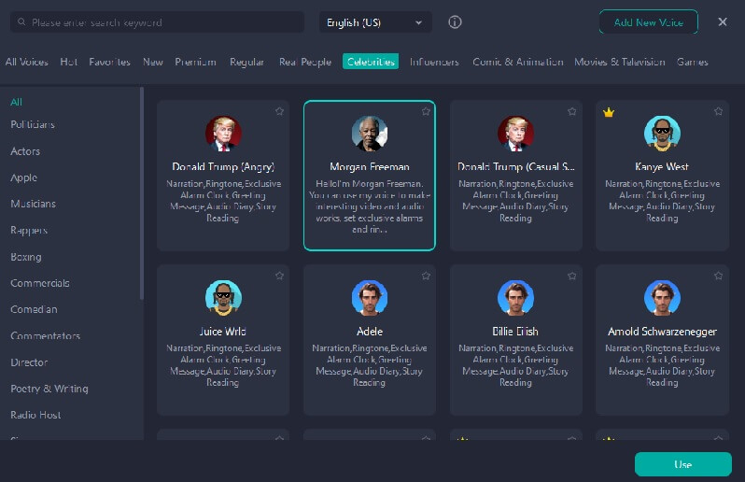Click the Add New Voice button

(648, 21)
